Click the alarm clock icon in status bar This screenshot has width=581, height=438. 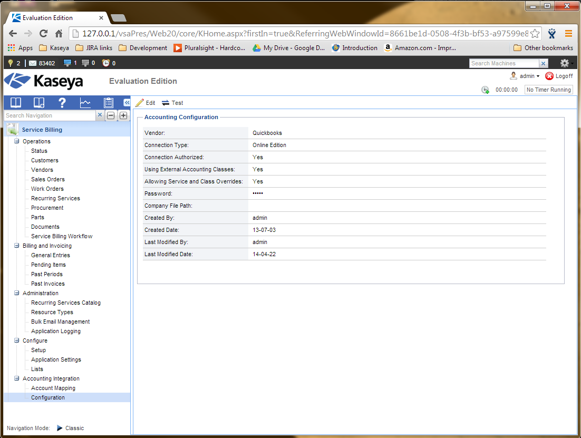tap(106, 63)
